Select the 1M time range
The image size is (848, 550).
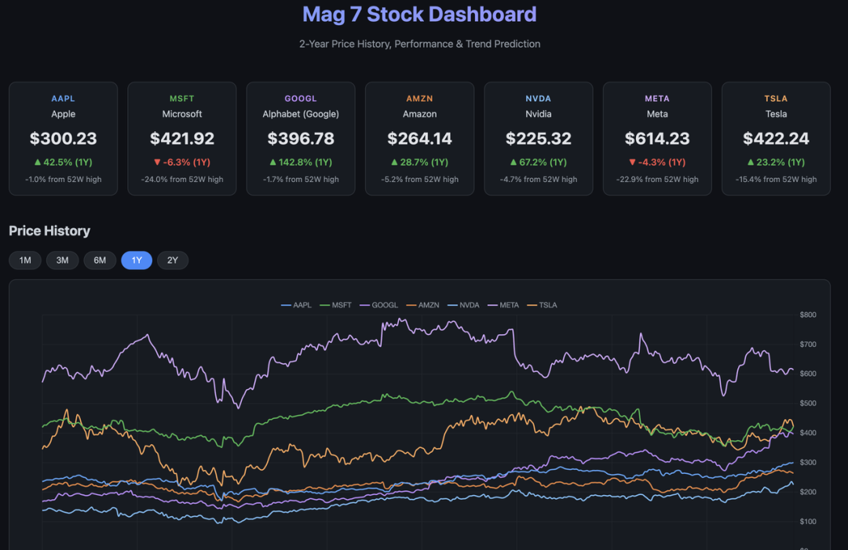click(25, 260)
